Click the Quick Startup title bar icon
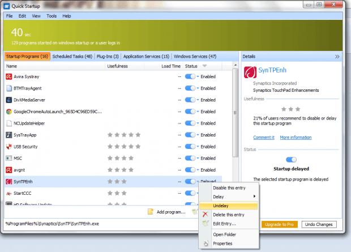 [6, 6]
